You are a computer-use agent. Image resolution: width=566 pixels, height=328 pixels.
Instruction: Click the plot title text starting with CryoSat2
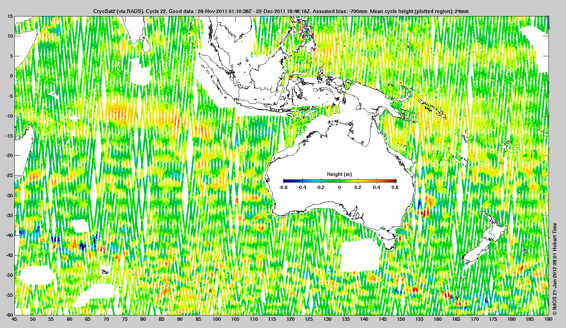tap(281, 11)
